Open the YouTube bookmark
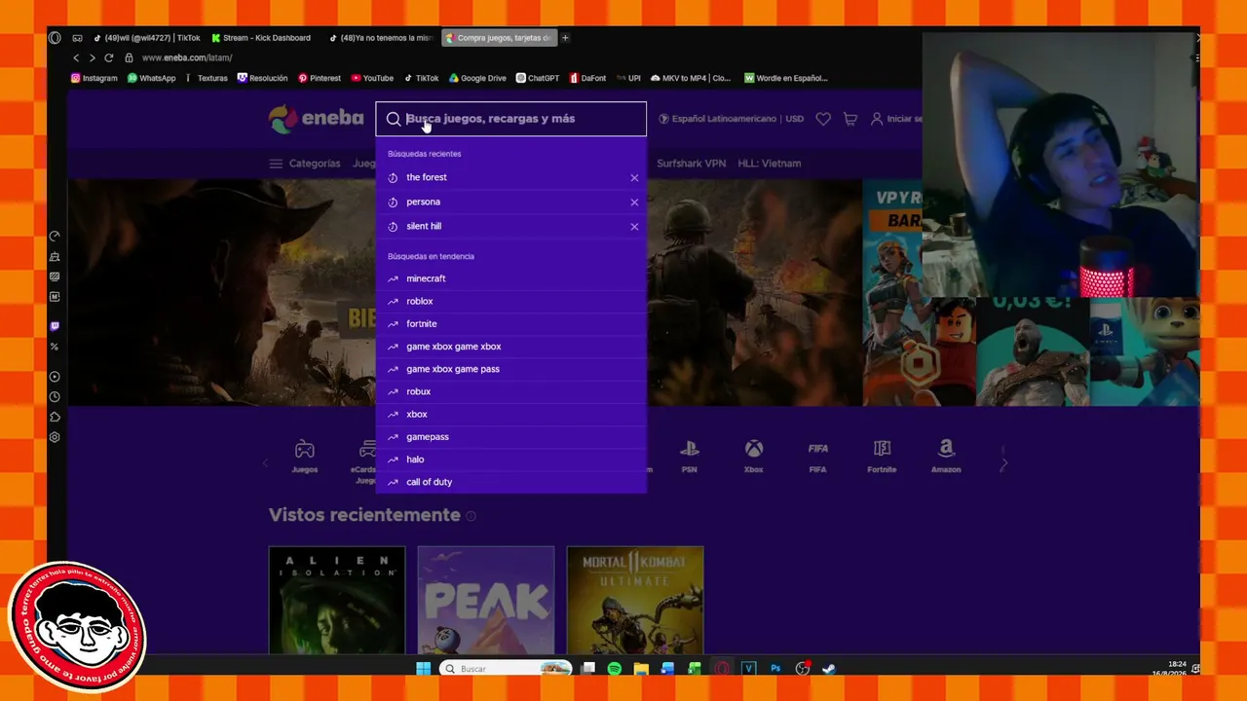Image resolution: width=1247 pixels, height=701 pixels. [x=372, y=78]
